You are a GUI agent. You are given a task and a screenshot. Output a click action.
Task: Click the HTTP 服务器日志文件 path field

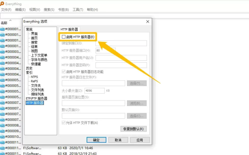point(94,83)
